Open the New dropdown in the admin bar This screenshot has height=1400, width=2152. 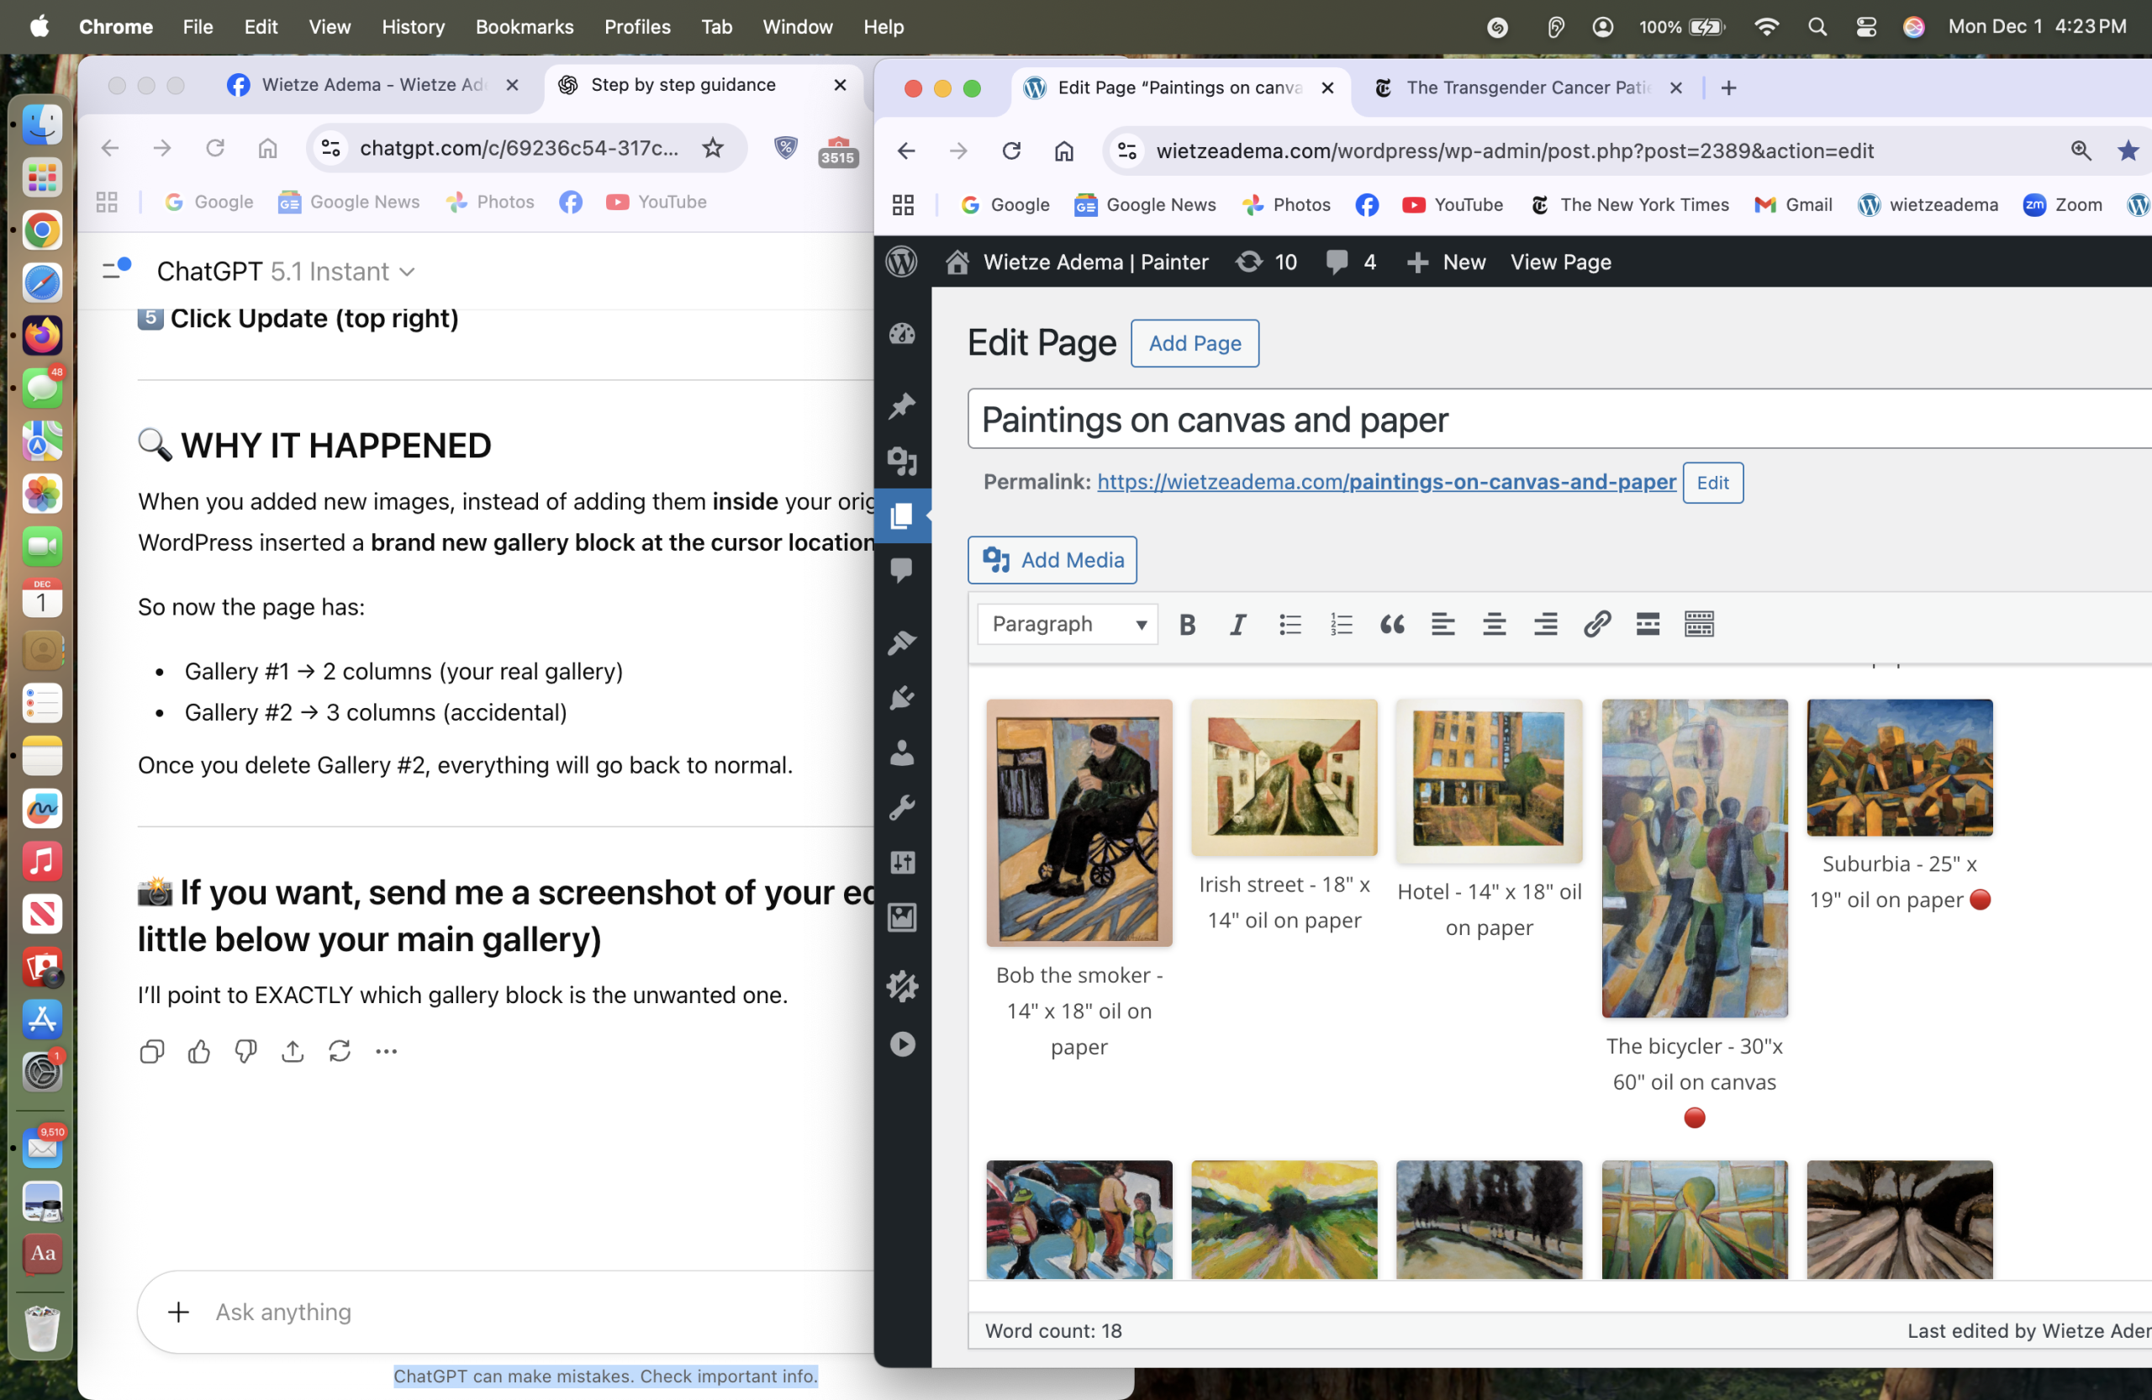(x=1447, y=262)
